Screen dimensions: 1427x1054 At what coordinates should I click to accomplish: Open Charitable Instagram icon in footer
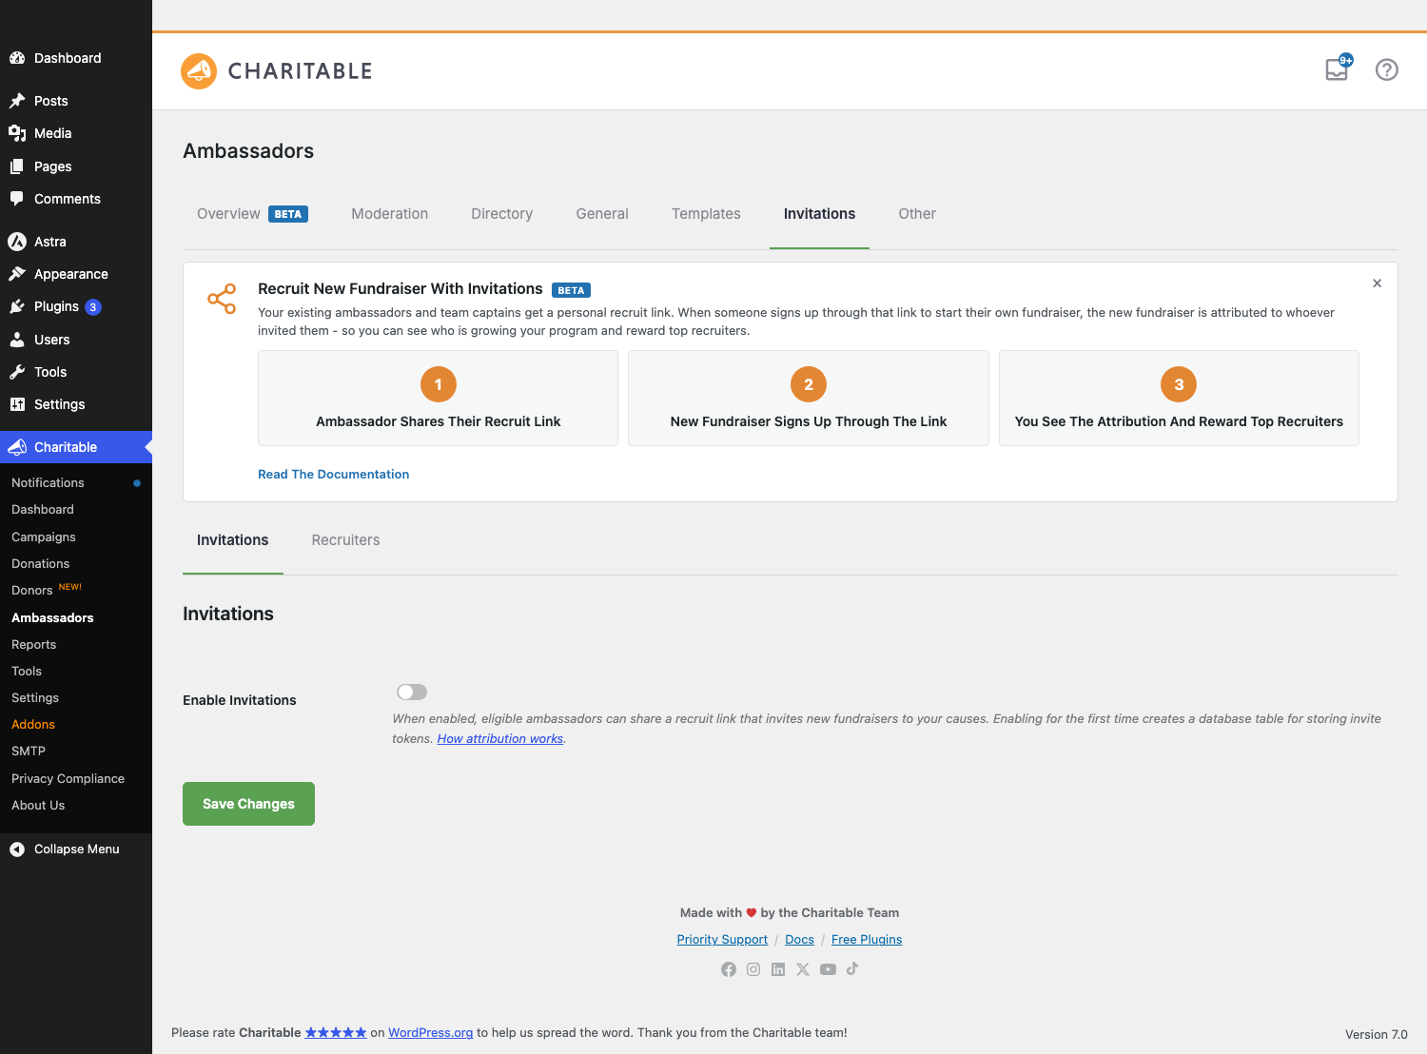(x=753, y=969)
